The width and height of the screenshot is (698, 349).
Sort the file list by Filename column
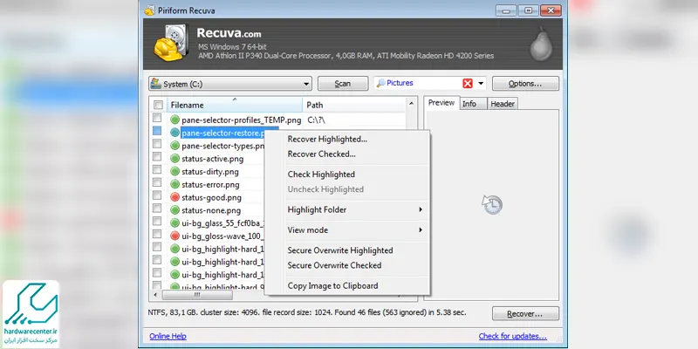[x=235, y=105]
